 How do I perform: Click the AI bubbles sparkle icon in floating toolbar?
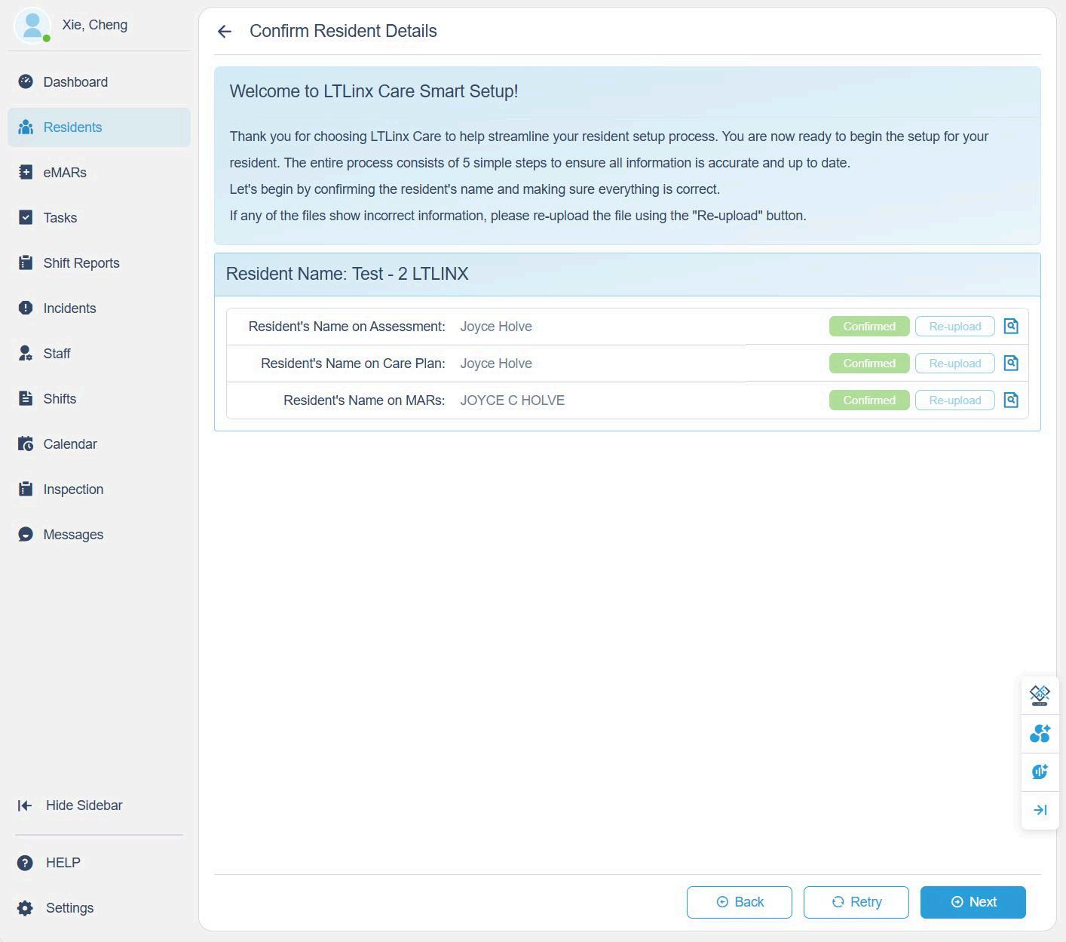click(1040, 733)
